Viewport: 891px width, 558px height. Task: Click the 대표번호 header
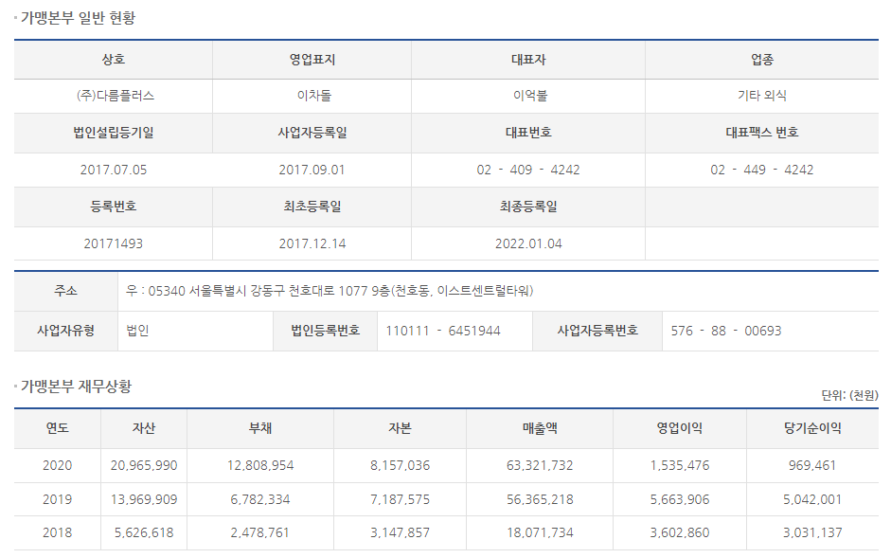coord(528,133)
